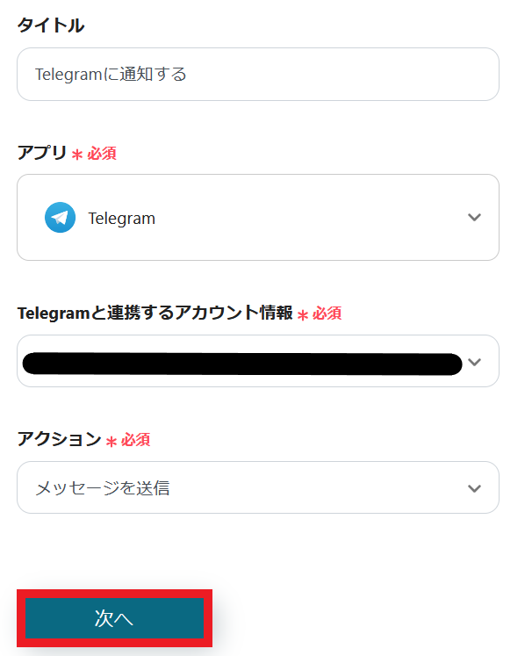Click the 必須 tag next to アプリ
Image resolution: width=532 pixels, height=656 pixels.
point(102,154)
